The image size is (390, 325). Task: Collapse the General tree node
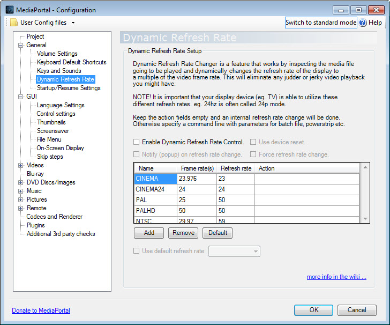pos(21,46)
